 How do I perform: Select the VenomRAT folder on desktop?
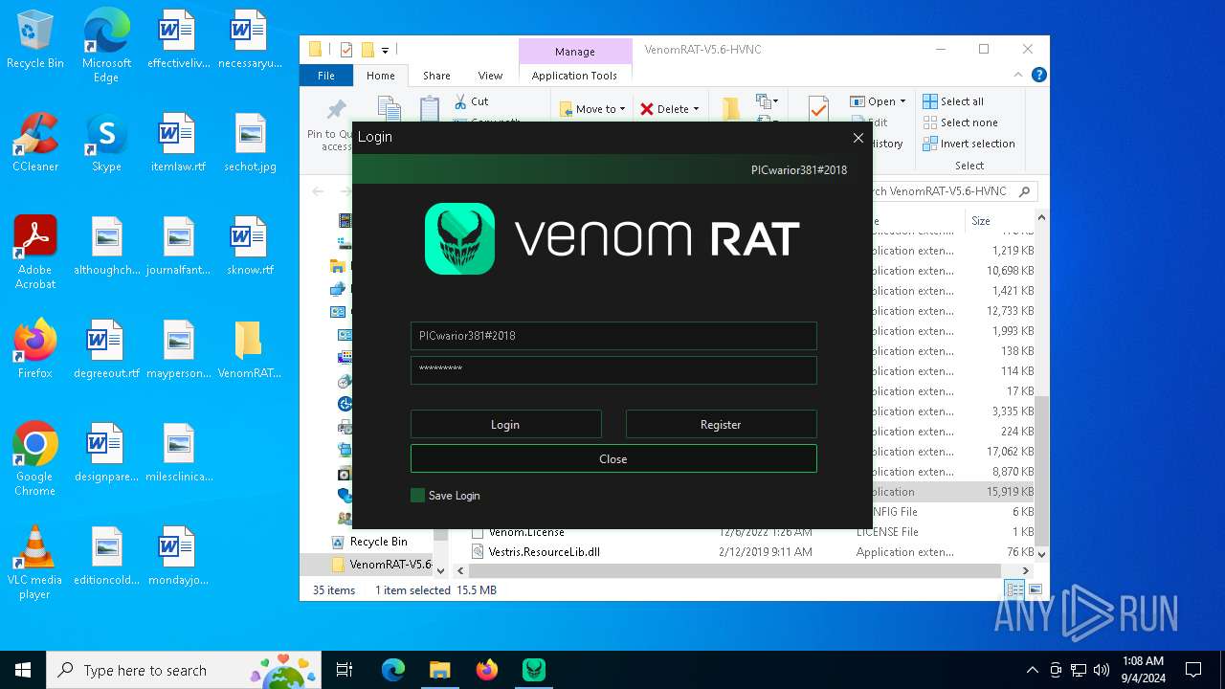(249, 349)
